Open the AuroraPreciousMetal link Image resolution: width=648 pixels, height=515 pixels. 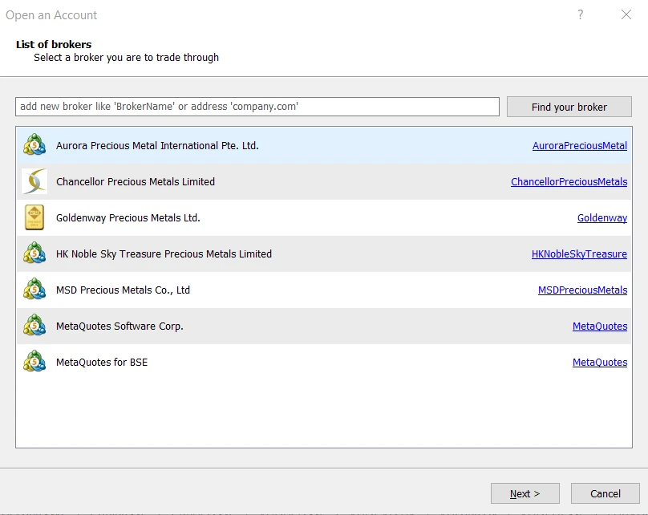[579, 146]
